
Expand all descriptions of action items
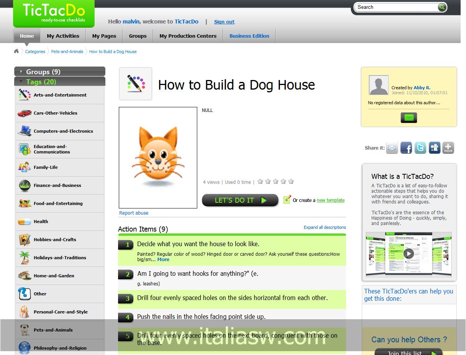click(325, 227)
